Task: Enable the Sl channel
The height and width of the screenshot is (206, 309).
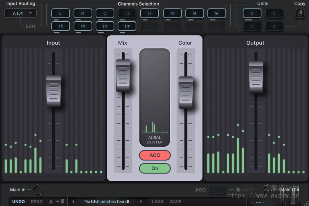Action: [194, 13]
